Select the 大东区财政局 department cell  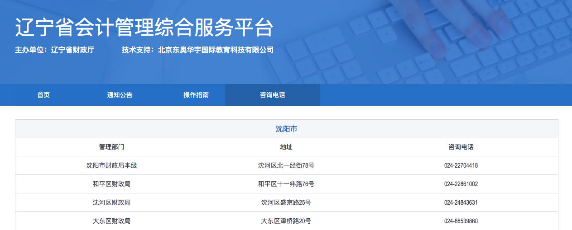[111, 221]
